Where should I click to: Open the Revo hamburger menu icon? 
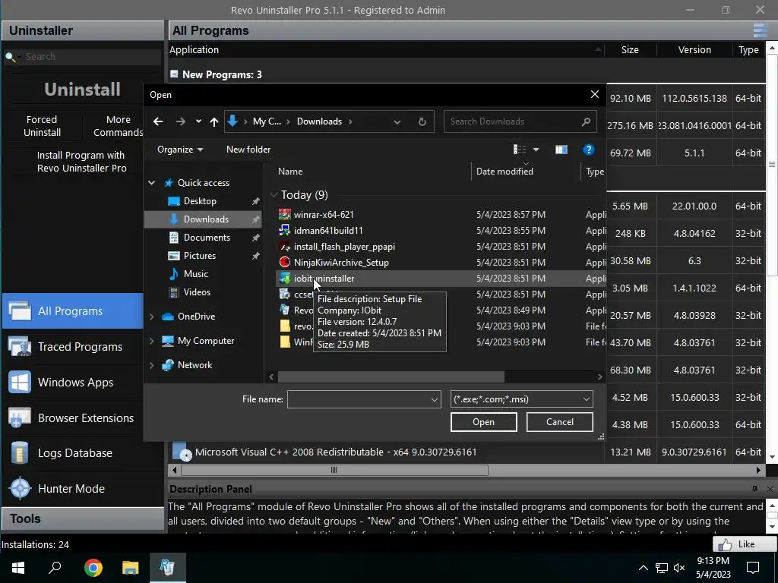[x=760, y=30]
